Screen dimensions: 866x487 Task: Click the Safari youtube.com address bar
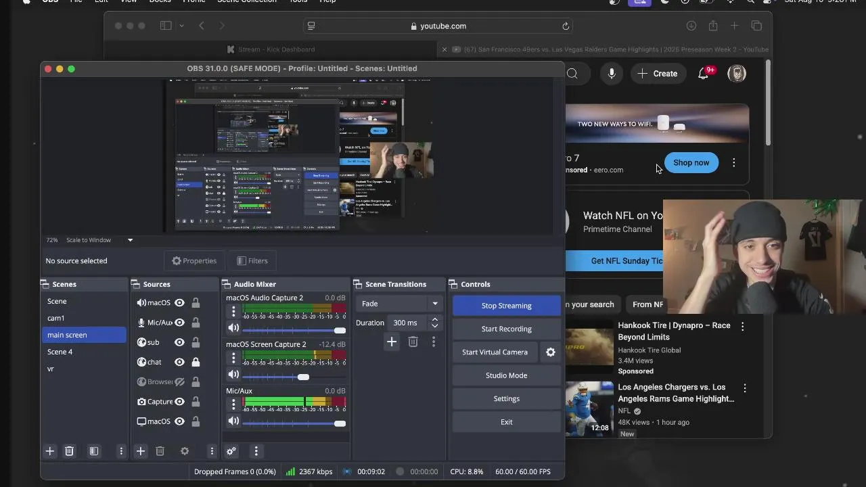[x=438, y=26]
